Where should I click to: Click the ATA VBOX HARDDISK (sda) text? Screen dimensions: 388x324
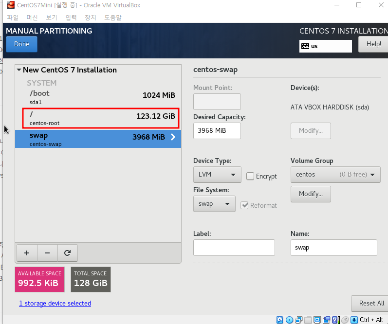click(330, 108)
